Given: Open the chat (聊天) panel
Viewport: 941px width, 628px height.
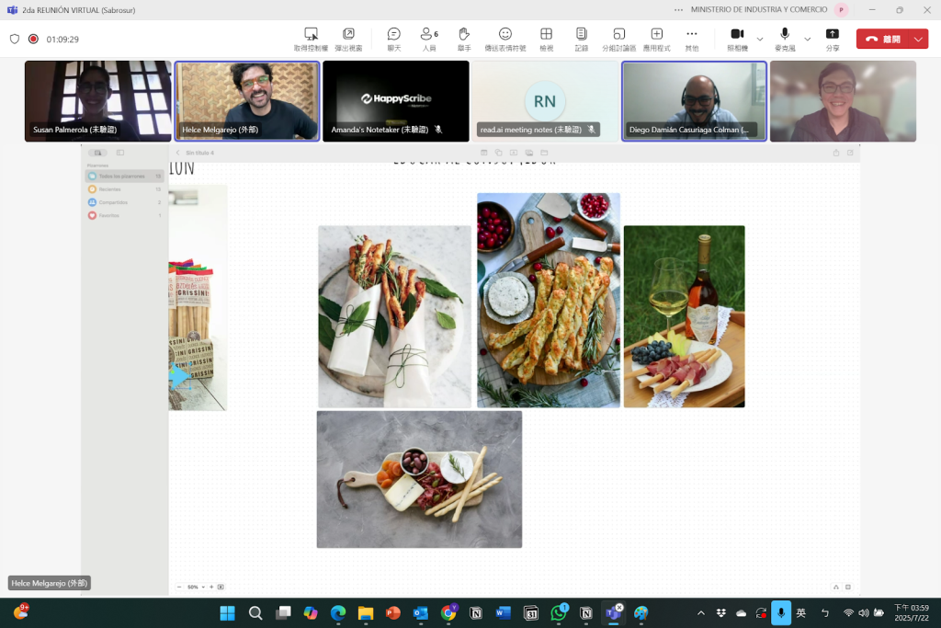Looking at the screenshot, I should point(393,39).
